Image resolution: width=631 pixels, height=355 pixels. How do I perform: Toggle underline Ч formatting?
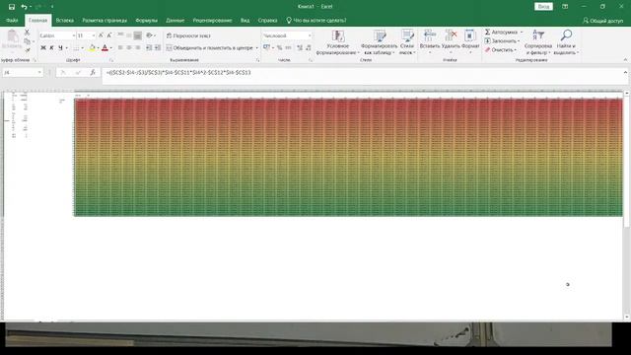60,48
